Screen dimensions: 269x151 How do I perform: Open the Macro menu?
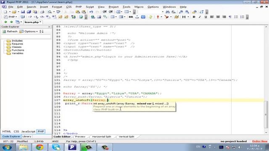pyautogui.click(x=139, y=7)
